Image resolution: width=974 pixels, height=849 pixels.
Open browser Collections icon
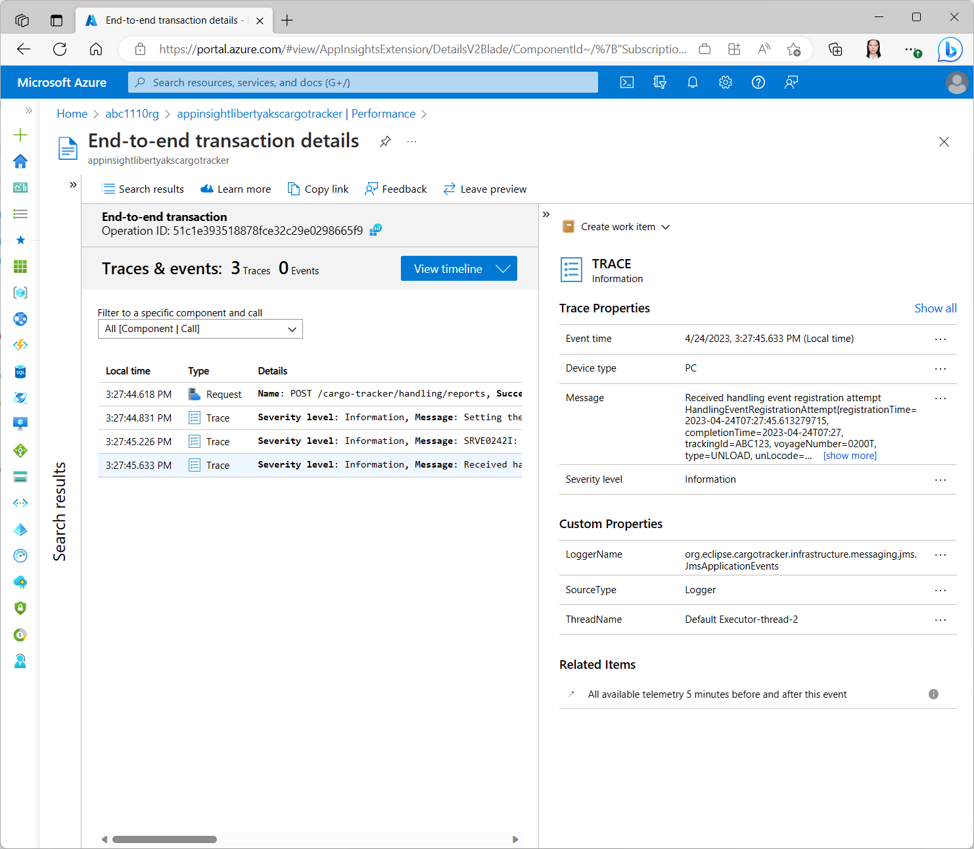[x=835, y=49]
